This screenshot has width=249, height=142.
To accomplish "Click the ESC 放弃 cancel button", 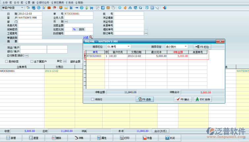I will [202, 99].
